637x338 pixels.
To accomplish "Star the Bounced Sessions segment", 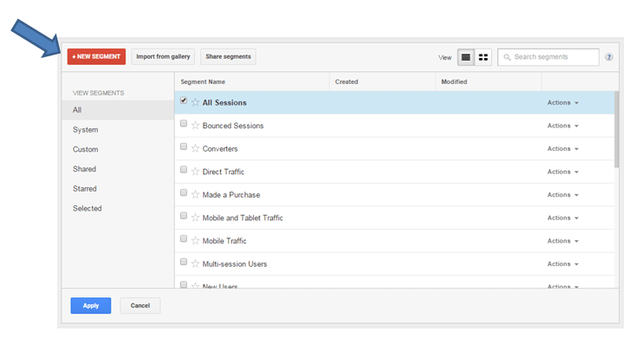I will point(195,126).
